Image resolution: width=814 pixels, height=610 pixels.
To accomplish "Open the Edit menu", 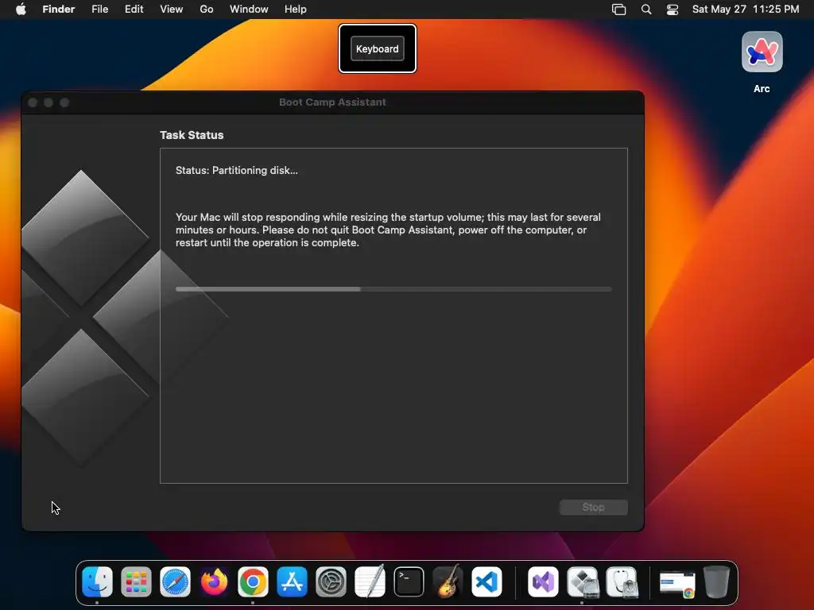I will pyautogui.click(x=134, y=10).
